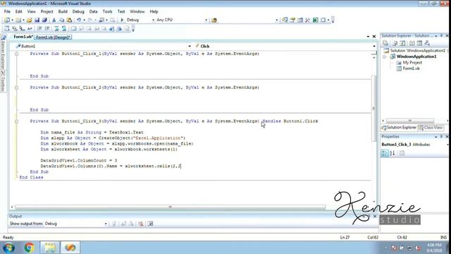451x254 pixels.
Task: Switch Properties to Alphabetical sort view
Action: tap(392, 153)
